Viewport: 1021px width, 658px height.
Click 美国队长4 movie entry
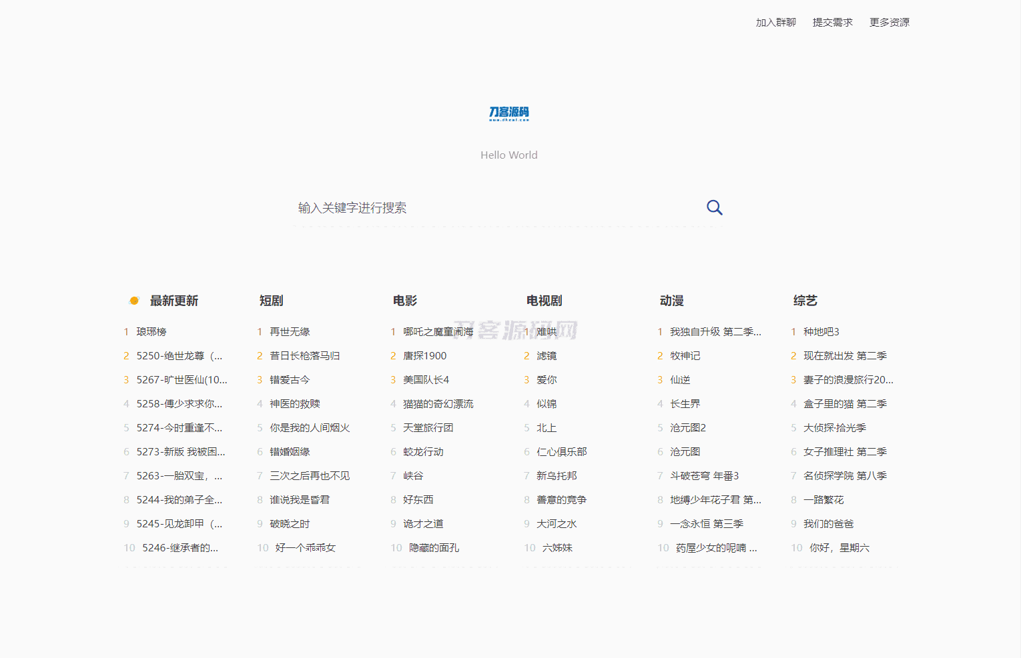click(426, 380)
